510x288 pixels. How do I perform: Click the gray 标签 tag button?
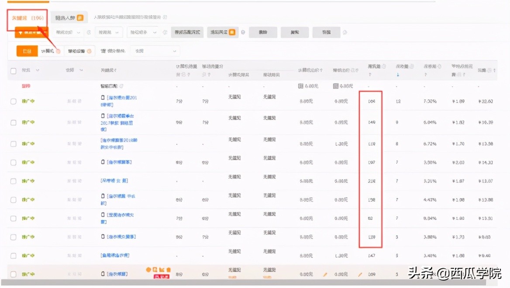[x=326, y=32]
